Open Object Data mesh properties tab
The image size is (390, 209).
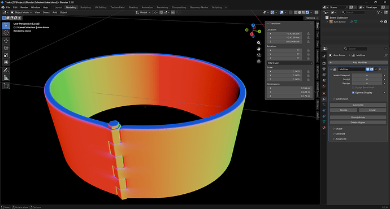pyautogui.click(x=324, y=122)
